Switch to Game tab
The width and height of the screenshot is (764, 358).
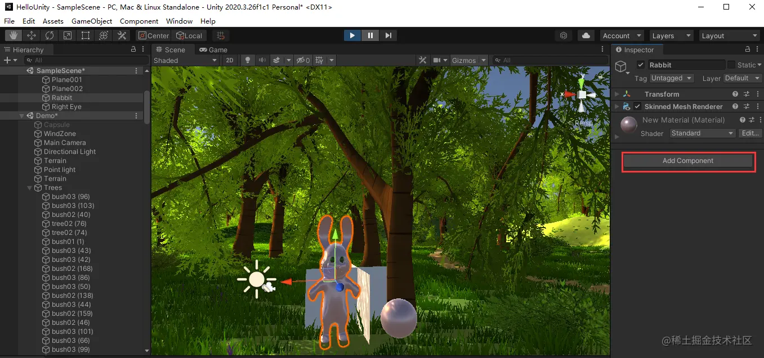coord(213,49)
